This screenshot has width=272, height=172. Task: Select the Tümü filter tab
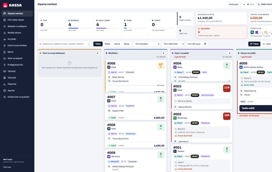coord(98,44)
